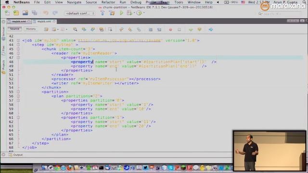This screenshot has width=308, height=173.
Task: Open Spotlight search in the menu bar
Action: pos(304,2)
